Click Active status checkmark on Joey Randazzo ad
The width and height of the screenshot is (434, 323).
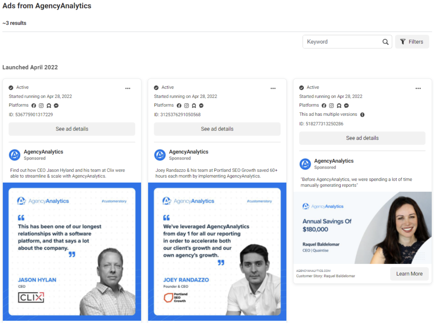156,88
